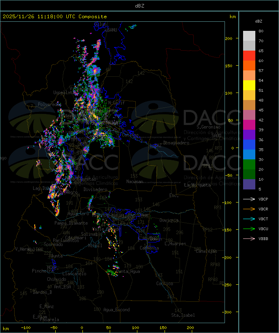279x333 pixels.
Task: Click the 'Divisadero' map label
Action: [x=95, y=189]
